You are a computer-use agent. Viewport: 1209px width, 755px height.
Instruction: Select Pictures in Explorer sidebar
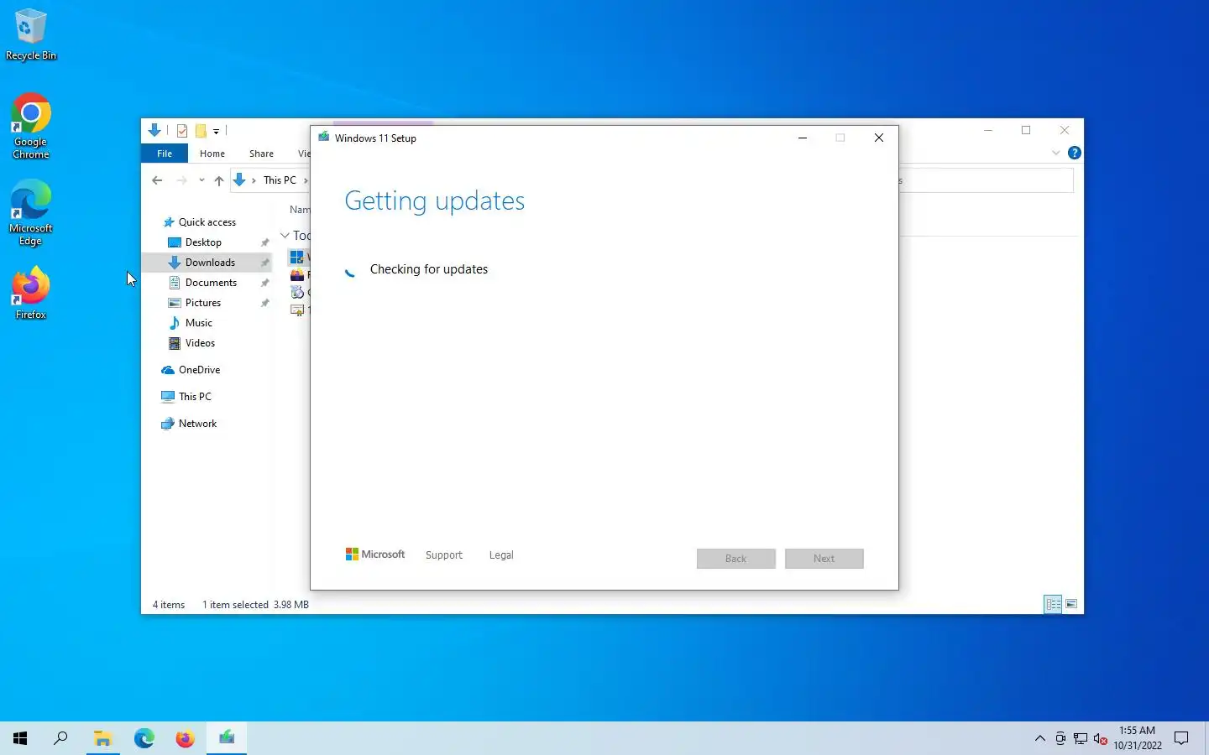(x=203, y=303)
